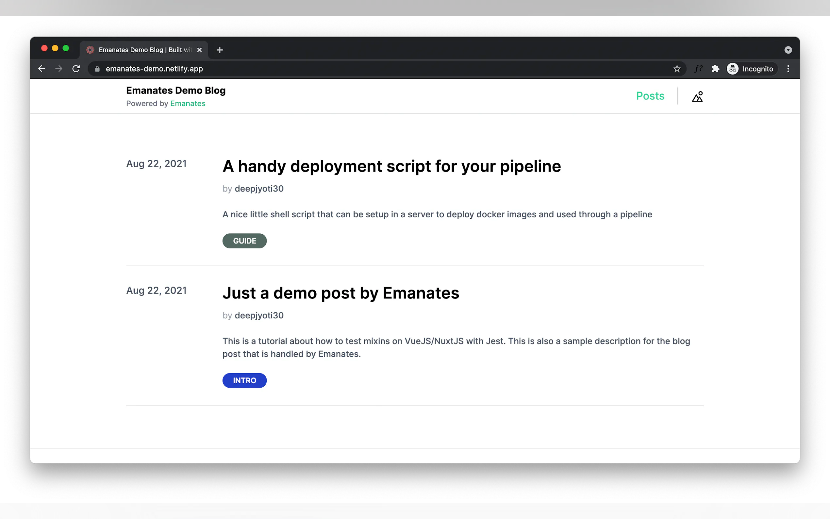Click the green Emanates link in header
The height and width of the screenshot is (519, 830).
tap(188, 104)
